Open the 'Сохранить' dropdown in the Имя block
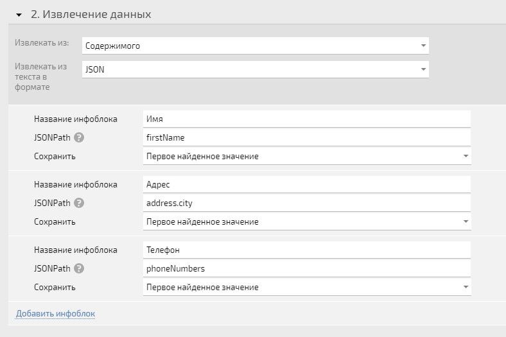The height and width of the screenshot is (337, 506). (307, 156)
